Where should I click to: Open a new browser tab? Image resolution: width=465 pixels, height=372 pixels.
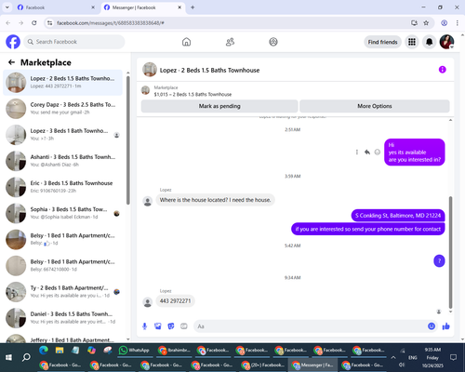pos(193,7)
